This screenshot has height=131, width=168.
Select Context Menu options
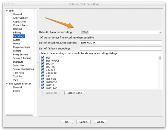pyautogui.click(x=21, y=25)
